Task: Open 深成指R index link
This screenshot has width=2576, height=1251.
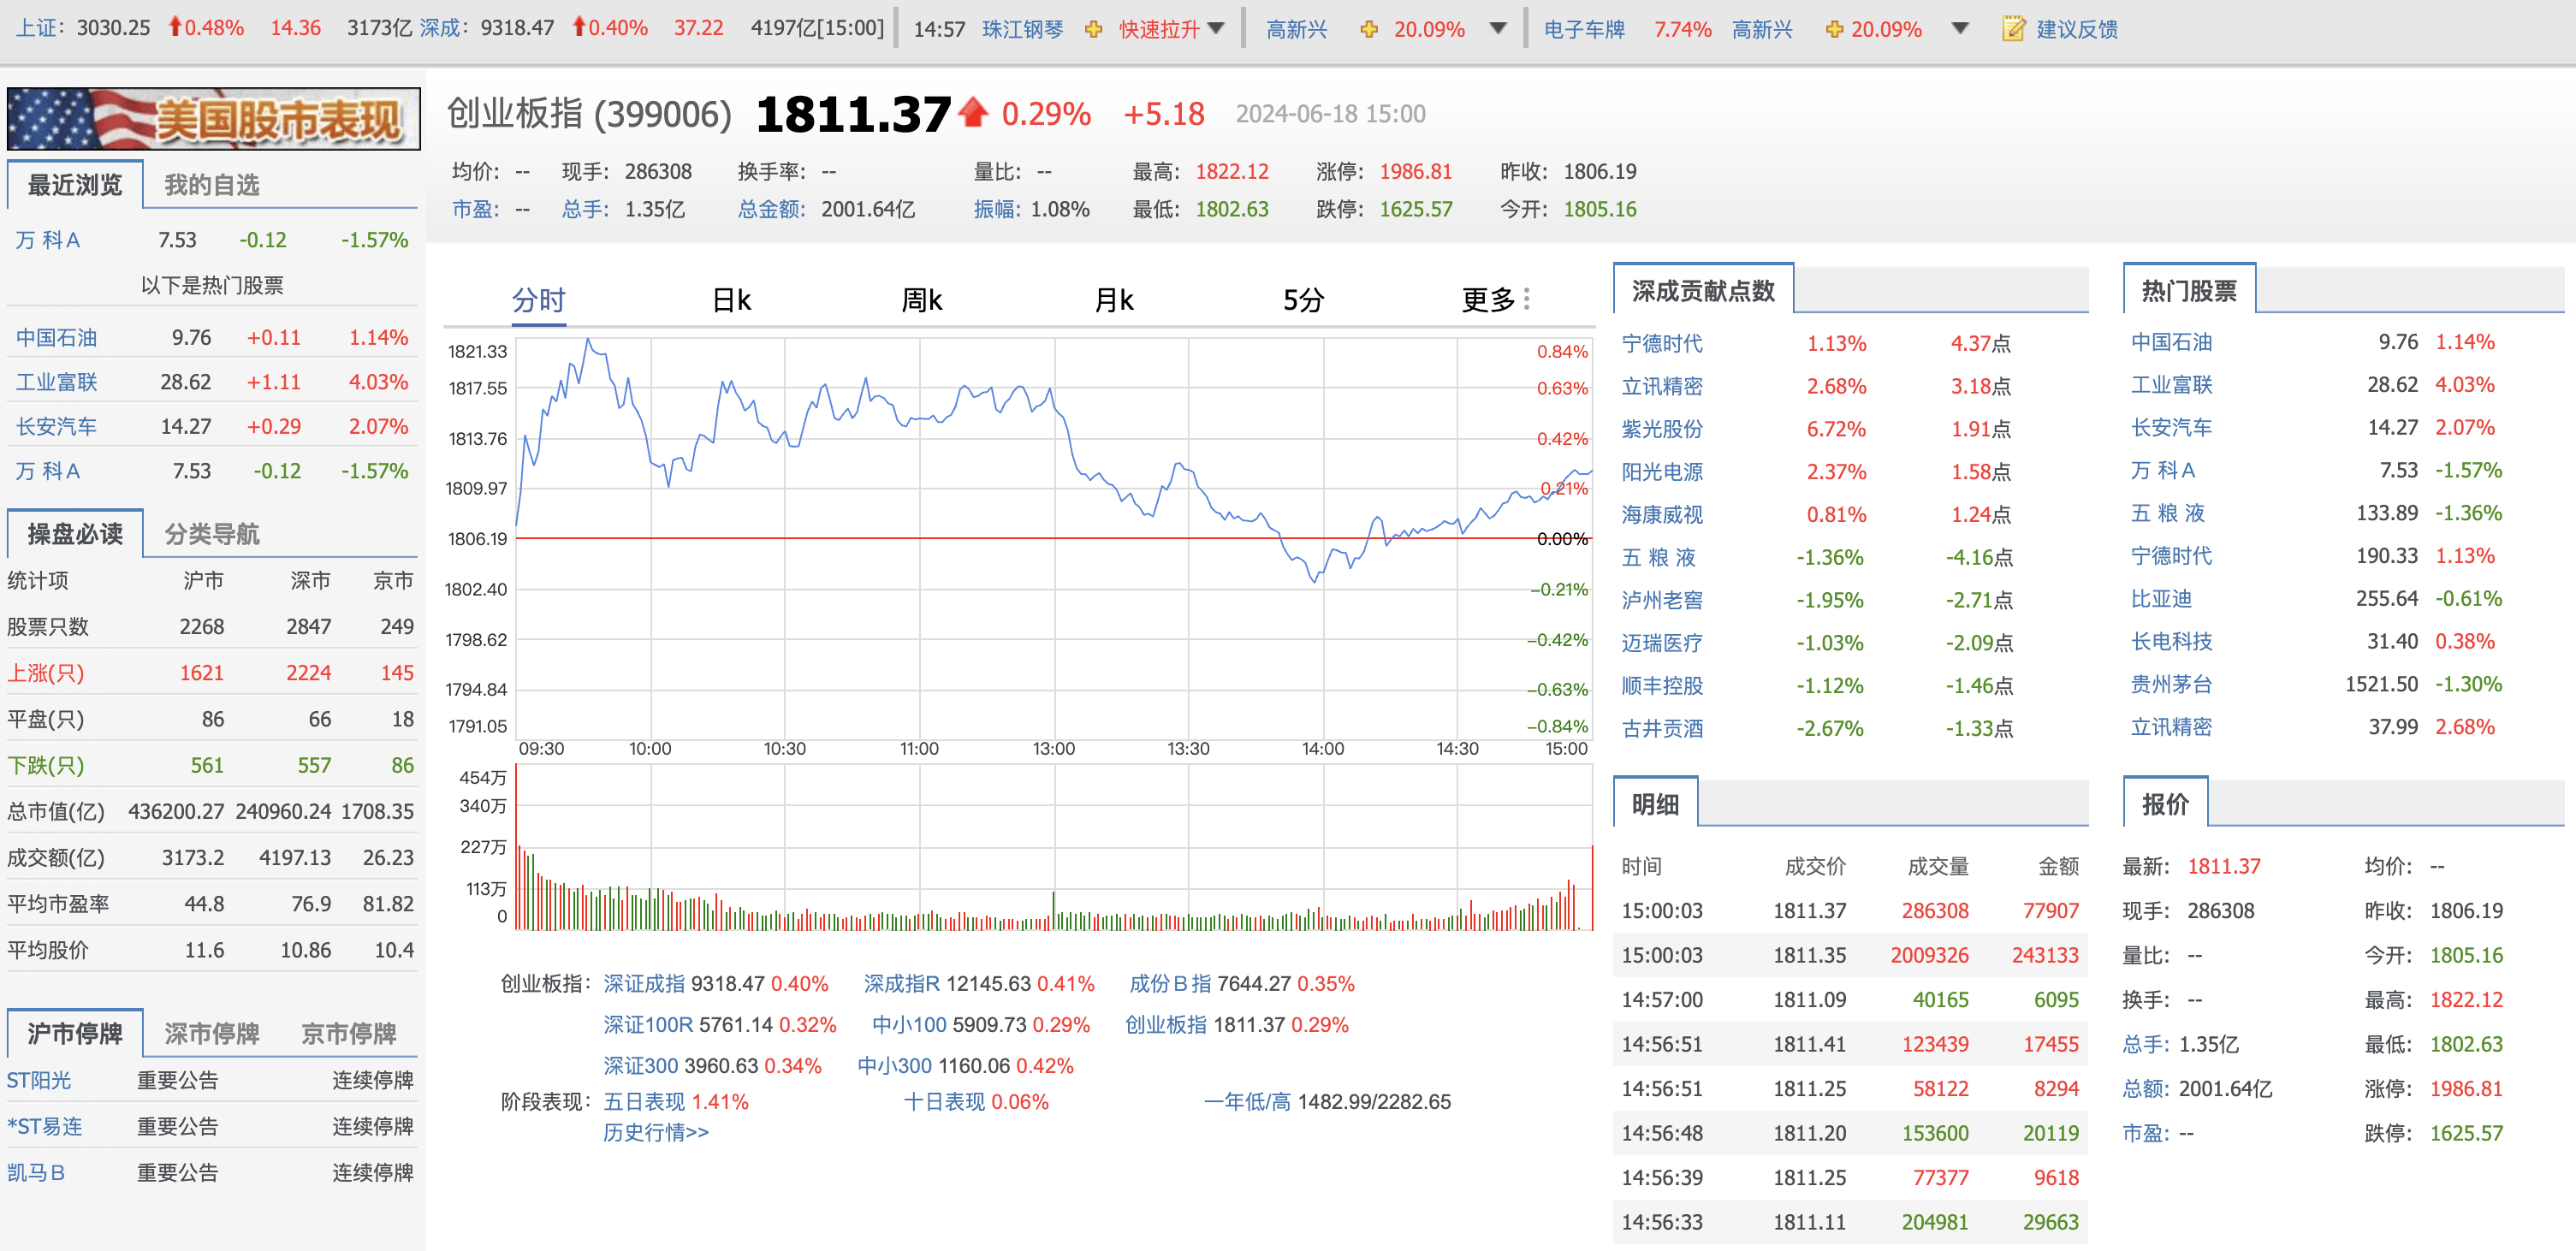Action: (902, 983)
